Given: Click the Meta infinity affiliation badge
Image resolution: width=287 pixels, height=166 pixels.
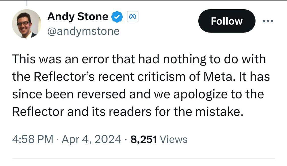Looking at the screenshot, I should 133,16.
